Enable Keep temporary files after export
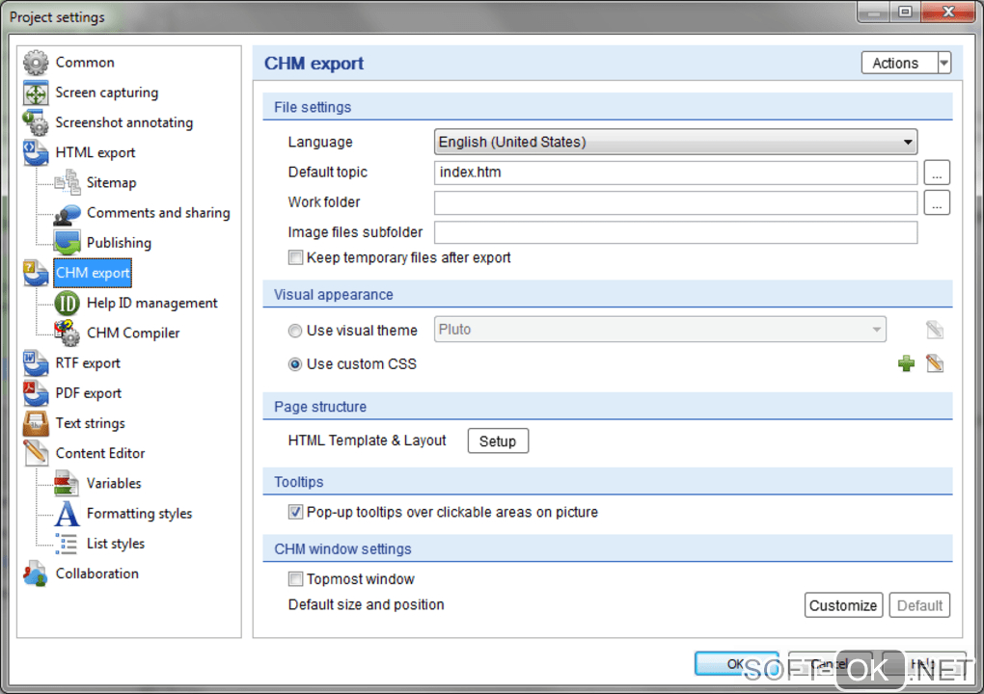 pyautogui.click(x=296, y=258)
